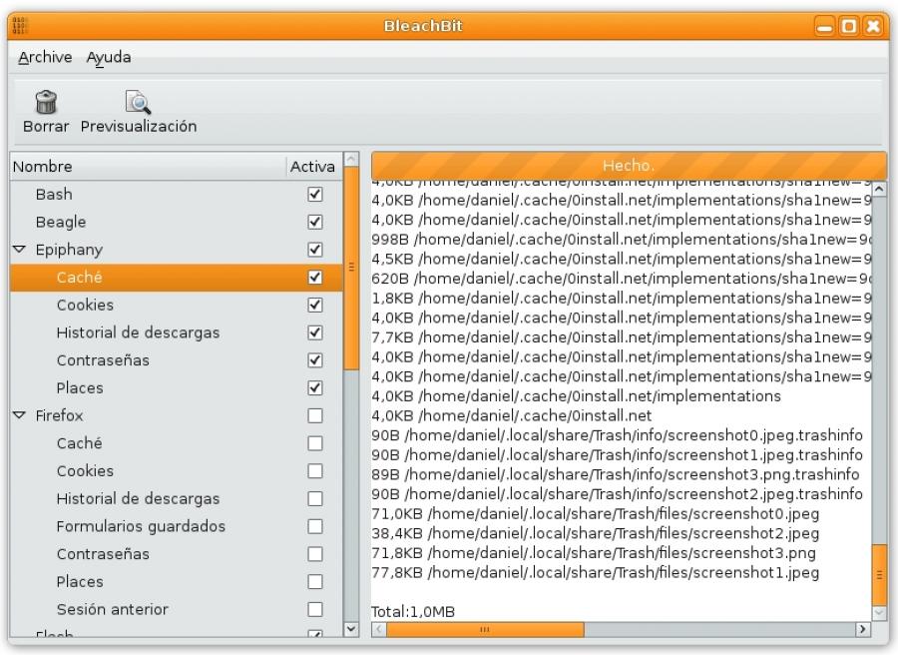Click the 620B sha1new result line
898x655 pixels.
[x=622, y=279]
